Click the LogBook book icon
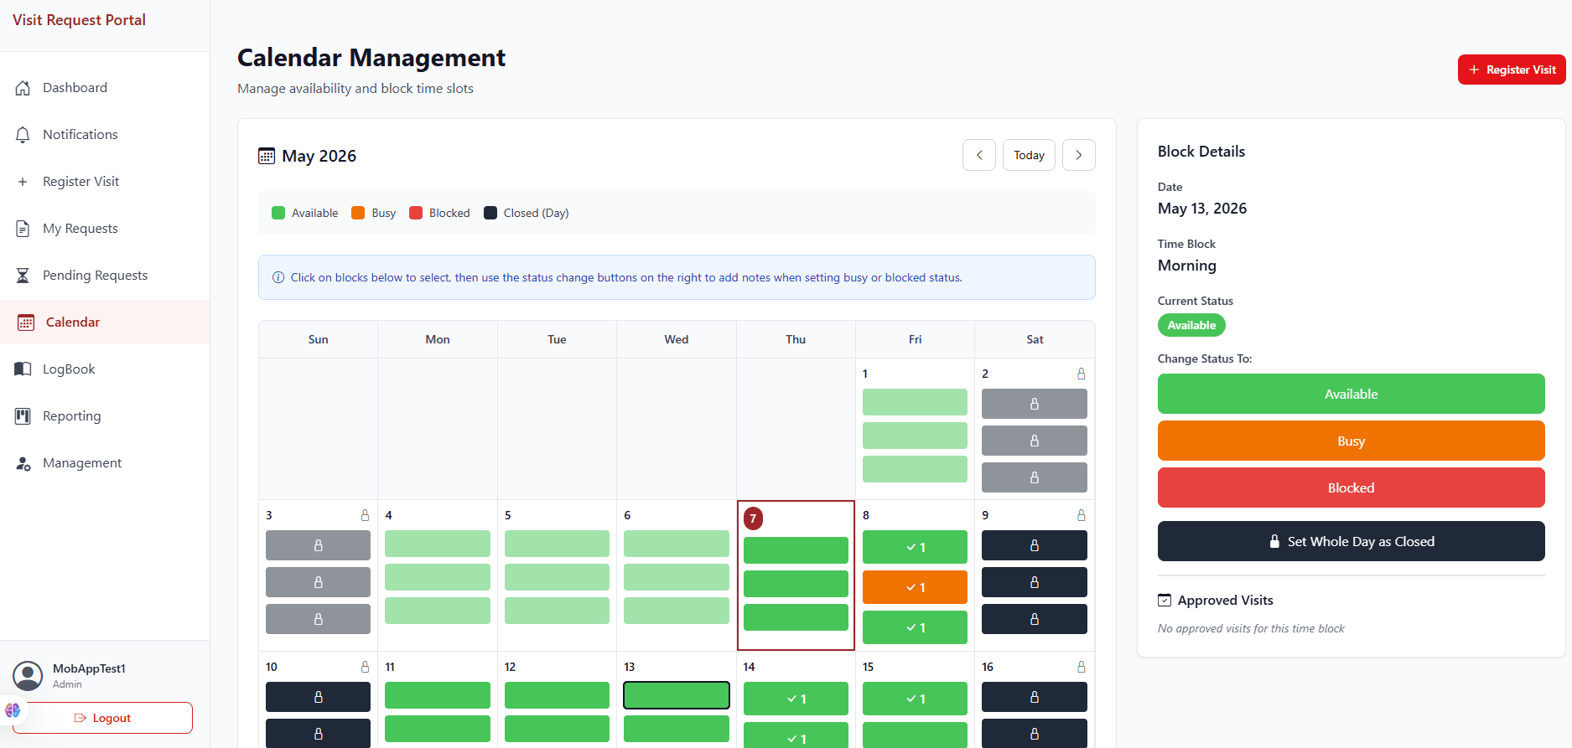Viewport: 1572px width, 748px height. pyautogui.click(x=23, y=369)
